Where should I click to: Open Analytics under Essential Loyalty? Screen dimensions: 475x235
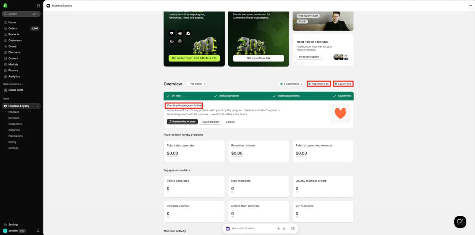[14, 130]
